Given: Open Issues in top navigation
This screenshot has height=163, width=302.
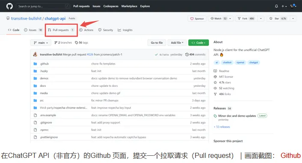Looking at the screenshot, I should [x=96, y=6].
